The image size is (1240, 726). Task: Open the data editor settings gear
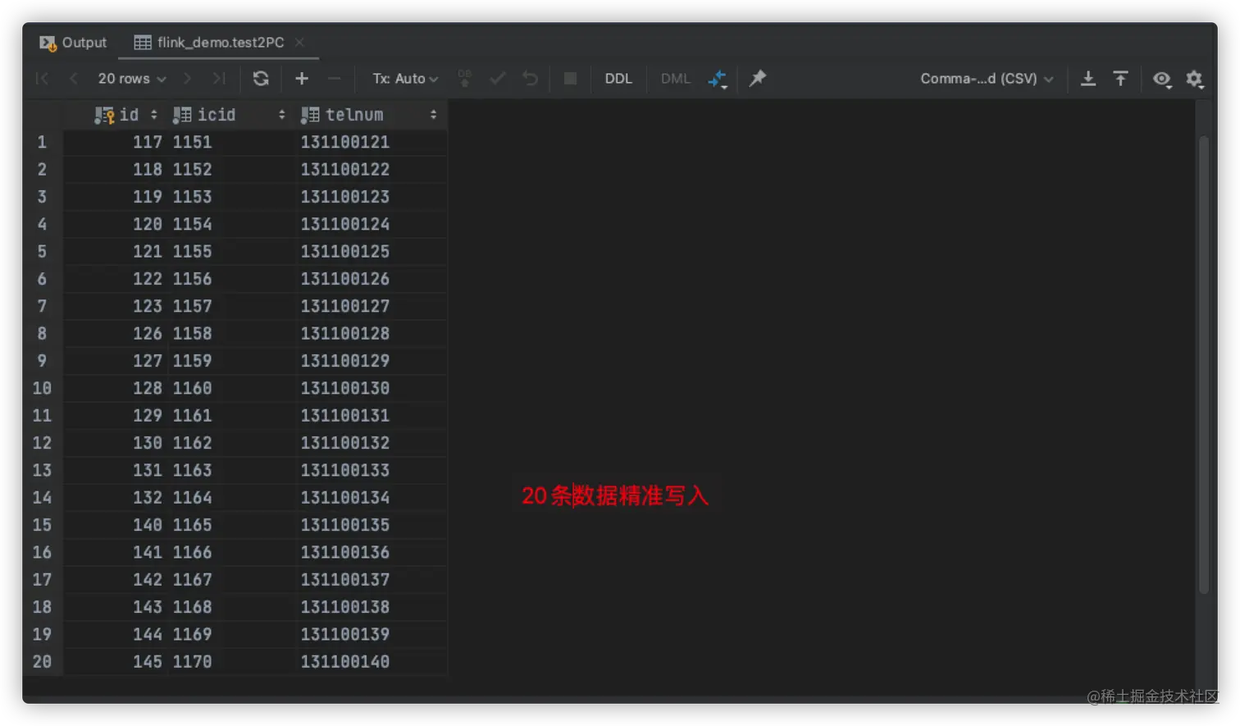point(1195,79)
